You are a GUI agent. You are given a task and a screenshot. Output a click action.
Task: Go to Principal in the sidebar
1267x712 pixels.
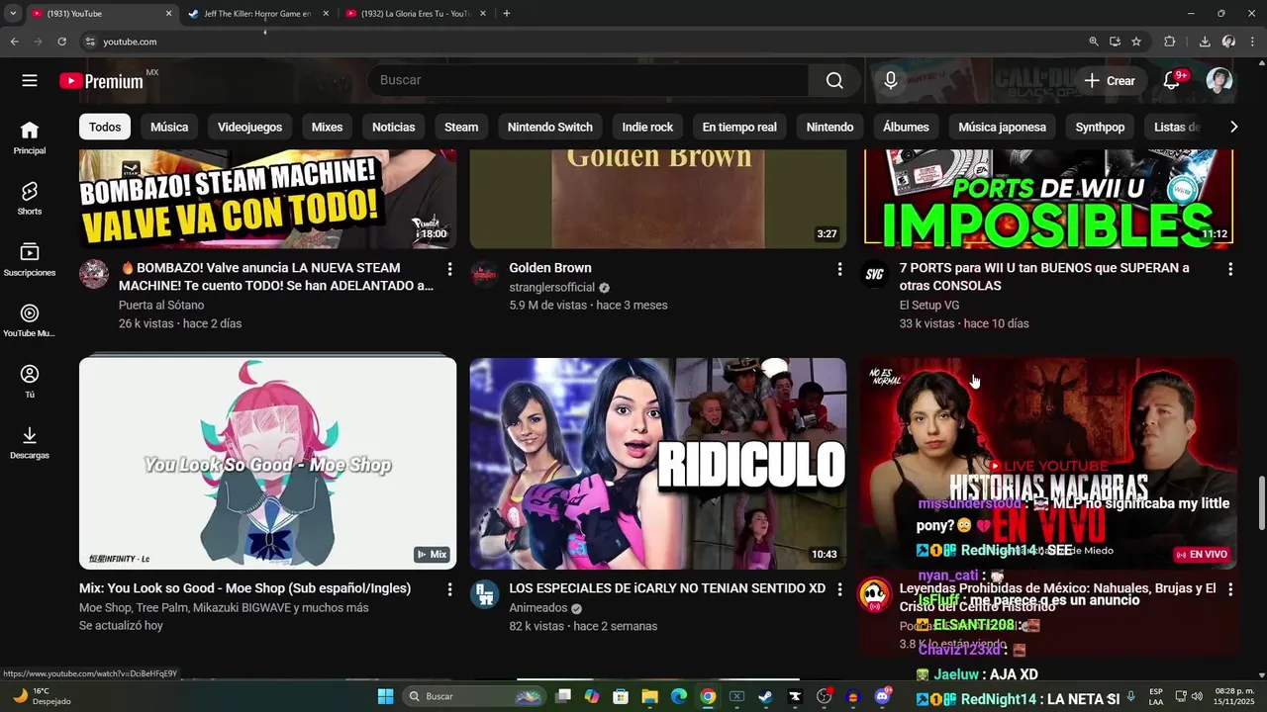30,138
